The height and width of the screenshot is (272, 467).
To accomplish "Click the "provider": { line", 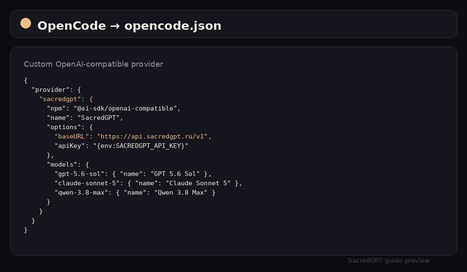I will pyautogui.click(x=56, y=90).
